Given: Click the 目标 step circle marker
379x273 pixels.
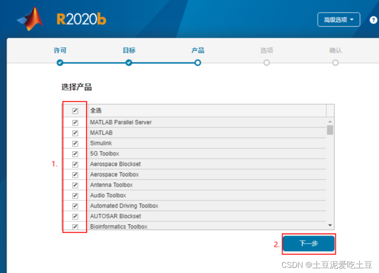Looking at the screenshot, I should (x=129, y=63).
